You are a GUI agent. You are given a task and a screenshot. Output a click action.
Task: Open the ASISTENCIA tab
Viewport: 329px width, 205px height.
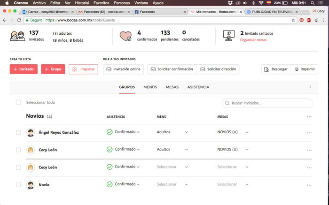coord(198,87)
